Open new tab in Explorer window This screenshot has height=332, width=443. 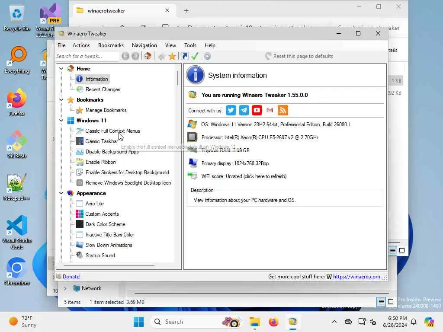[x=186, y=11]
